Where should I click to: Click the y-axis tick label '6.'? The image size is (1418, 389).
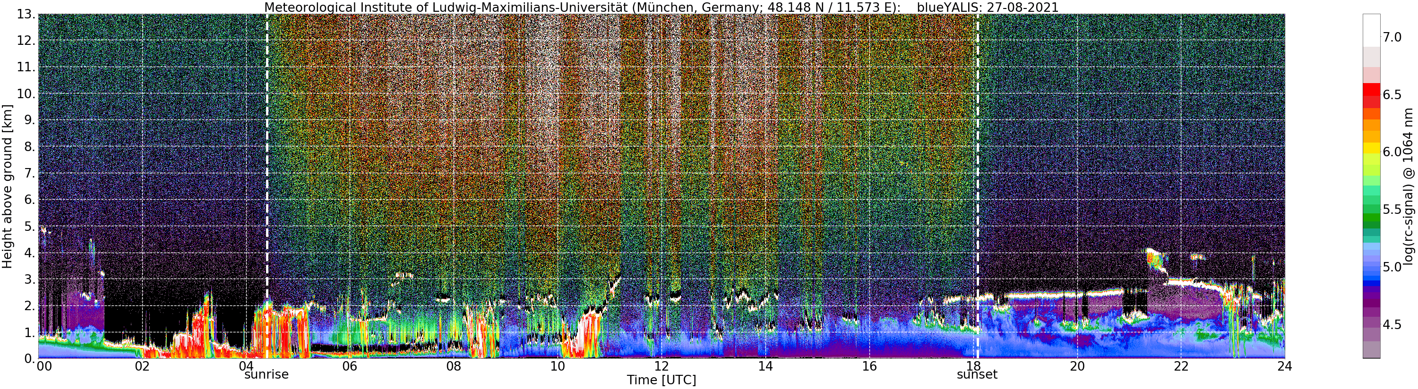point(30,200)
